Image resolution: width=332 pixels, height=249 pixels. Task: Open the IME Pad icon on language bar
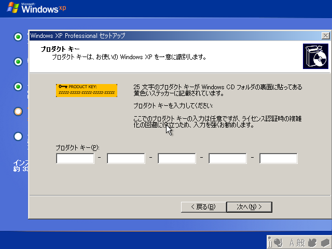pyautogui.click(x=312, y=243)
